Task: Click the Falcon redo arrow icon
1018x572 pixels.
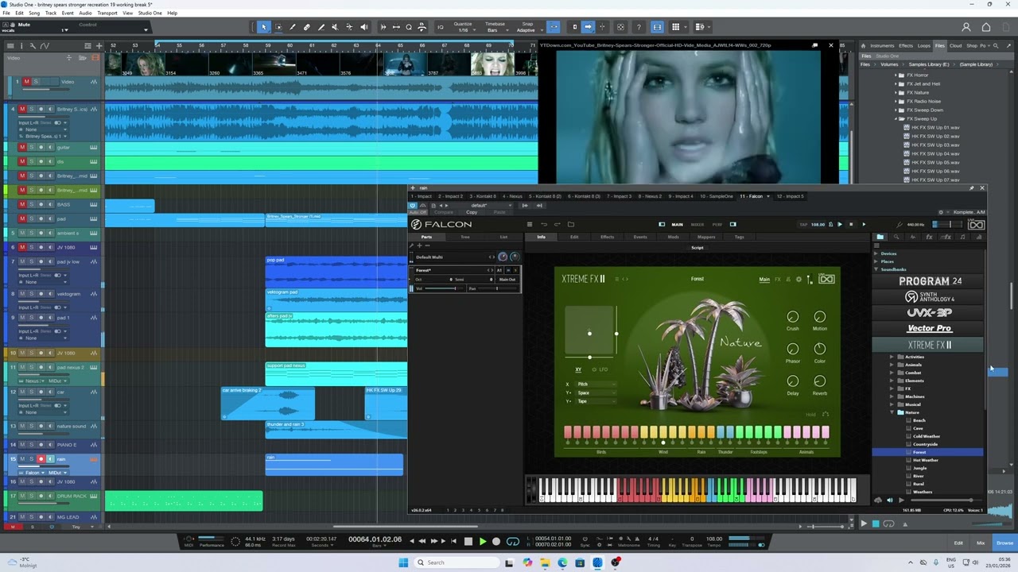Action: (558, 224)
